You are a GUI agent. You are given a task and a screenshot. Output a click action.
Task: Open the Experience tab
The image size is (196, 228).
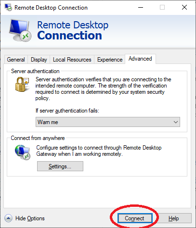click(110, 60)
